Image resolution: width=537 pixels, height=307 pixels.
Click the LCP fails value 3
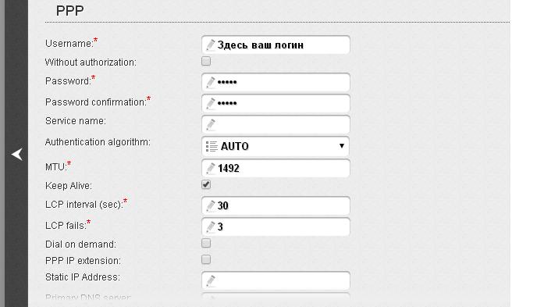pos(220,227)
